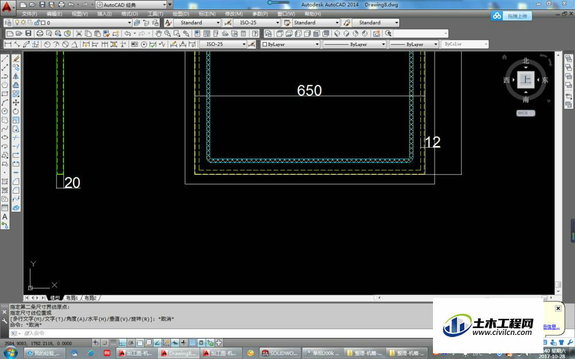Screen dimensions: 575x359
Task: Select the Trim modify tool
Action: coord(16,137)
